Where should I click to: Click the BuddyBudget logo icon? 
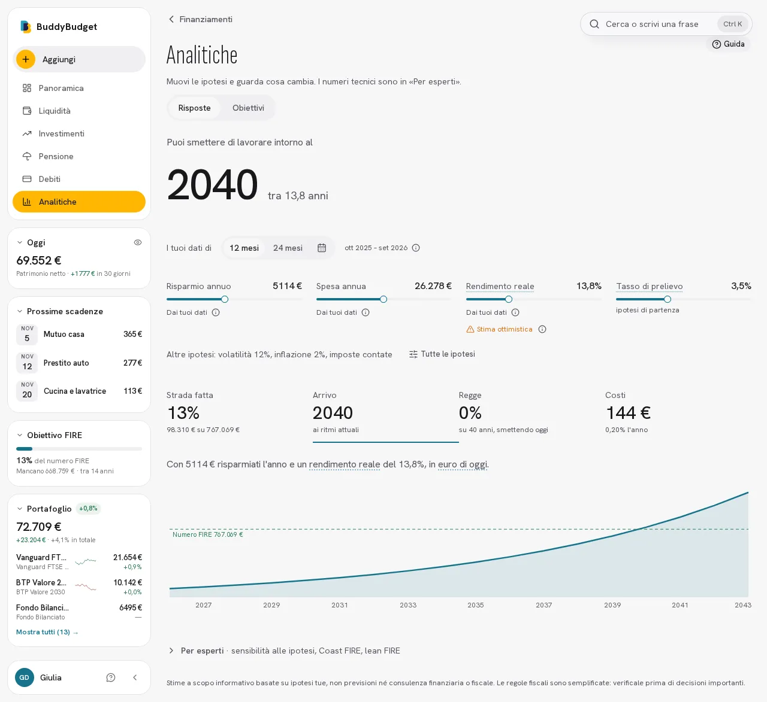click(25, 26)
